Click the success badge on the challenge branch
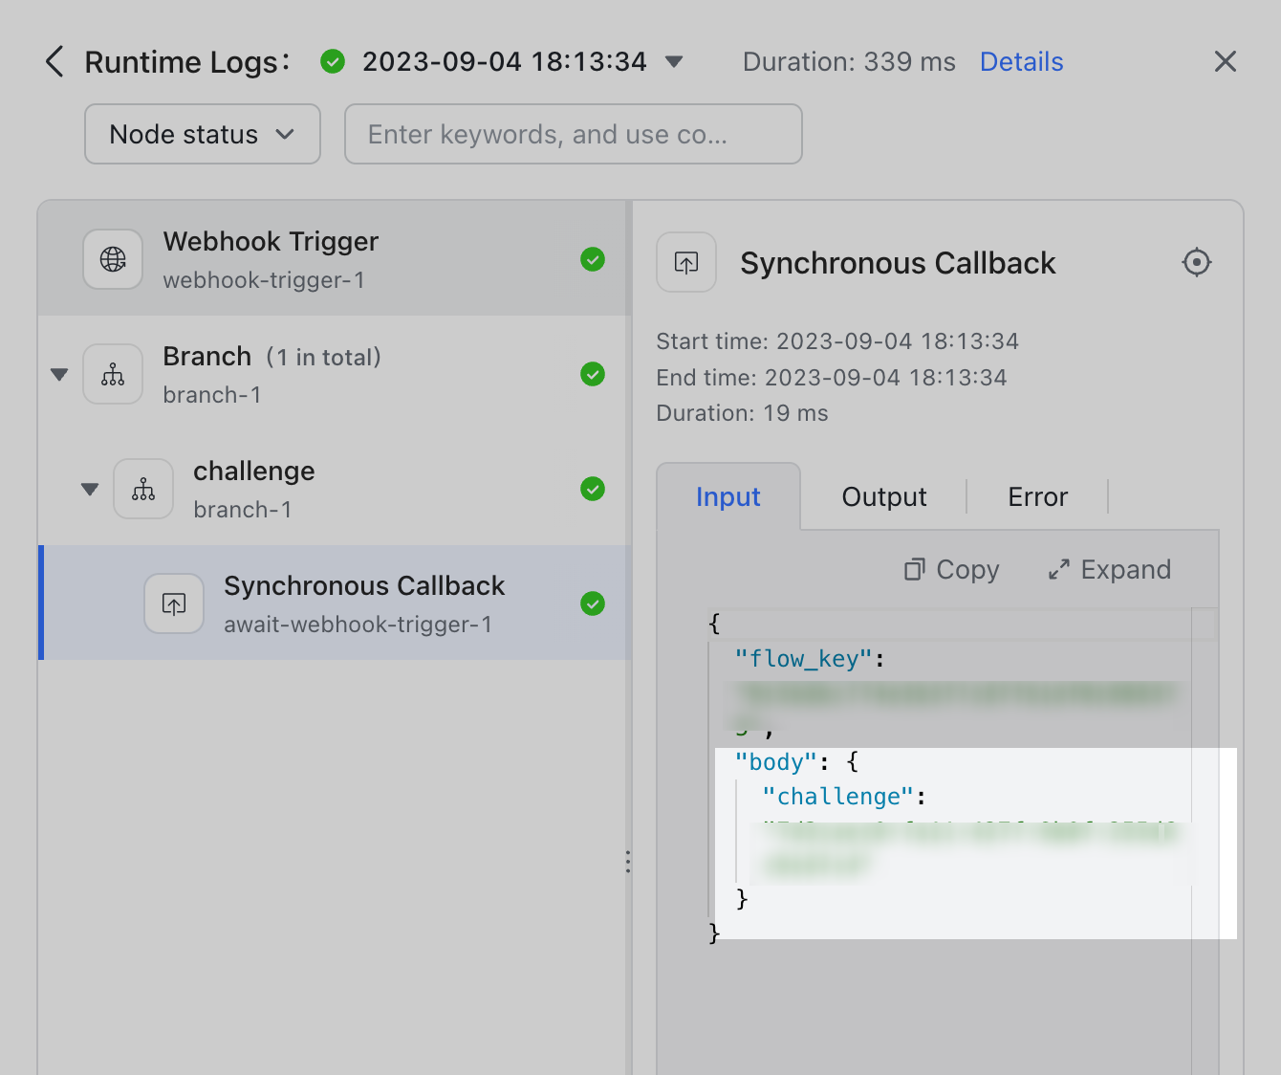1281x1075 pixels. click(593, 489)
